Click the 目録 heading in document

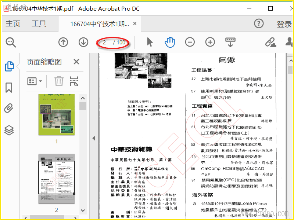click(227, 60)
